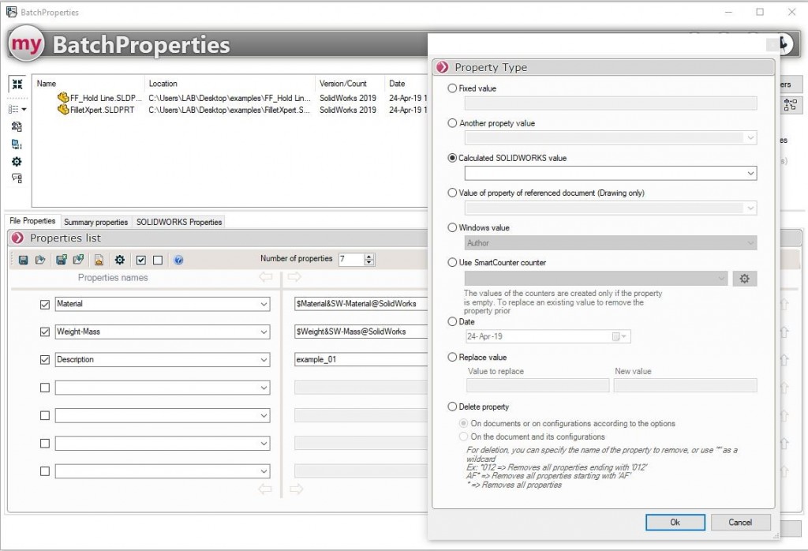Click the blue screens icon in left sidebar
Image resolution: width=808 pixels, height=551 pixels.
tap(17, 144)
